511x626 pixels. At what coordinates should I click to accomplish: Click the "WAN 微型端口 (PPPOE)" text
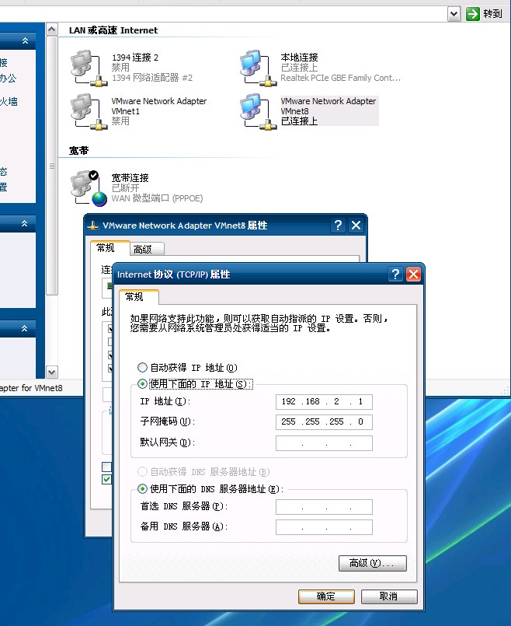click(157, 198)
